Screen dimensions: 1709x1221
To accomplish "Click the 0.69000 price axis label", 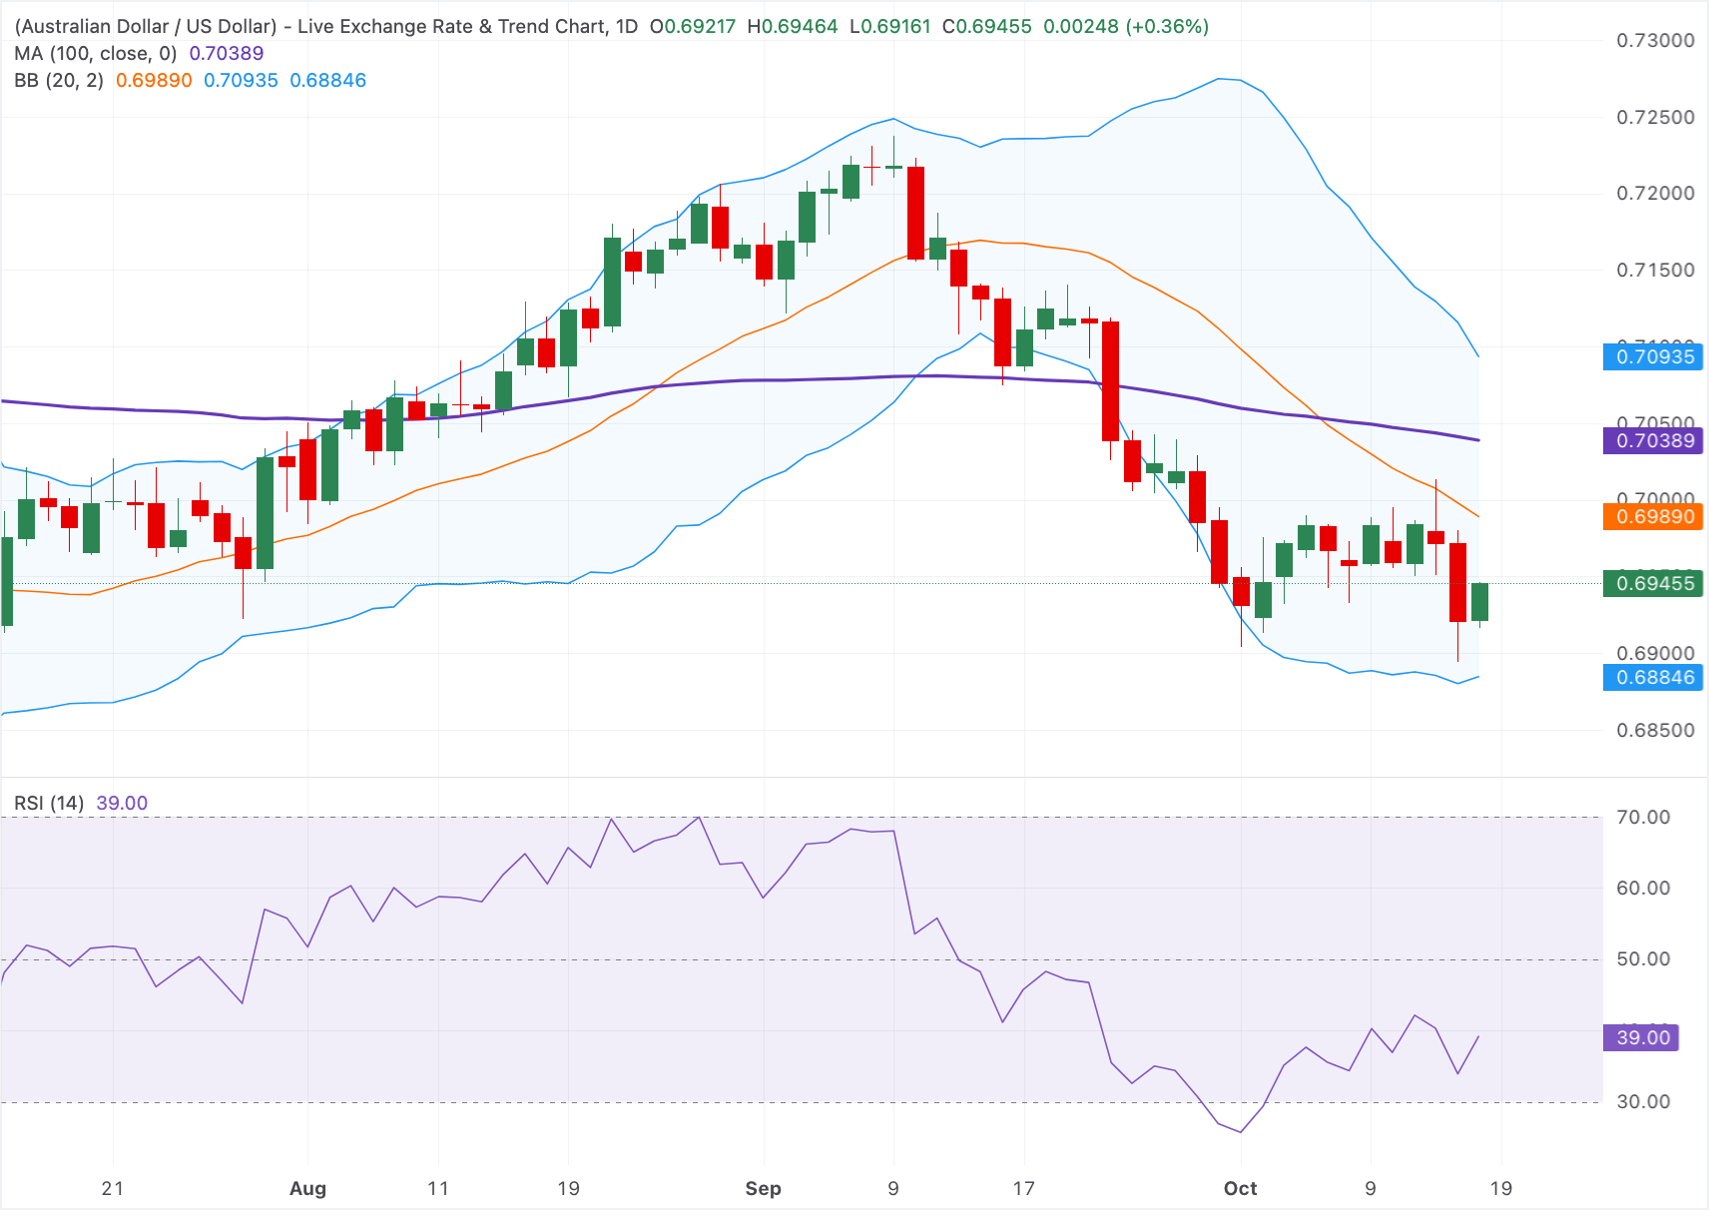I will pyautogui.click(x=1655, y=653).
